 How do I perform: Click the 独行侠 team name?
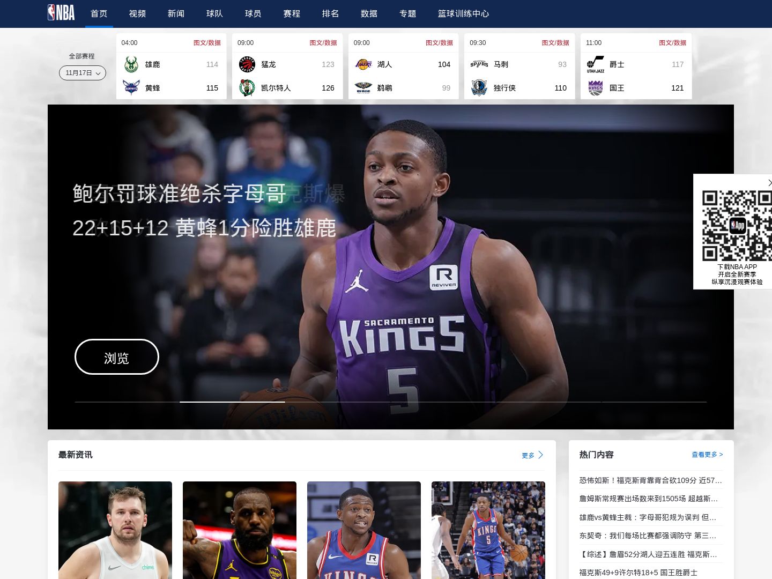504,88
